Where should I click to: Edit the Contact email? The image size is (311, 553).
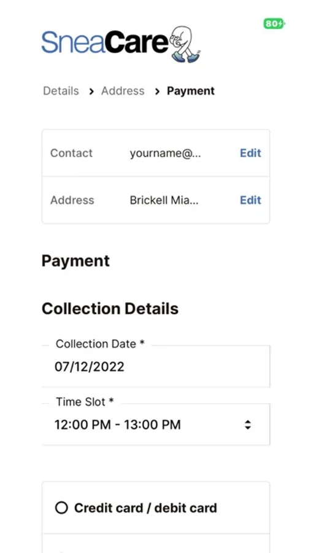[250, 153]
